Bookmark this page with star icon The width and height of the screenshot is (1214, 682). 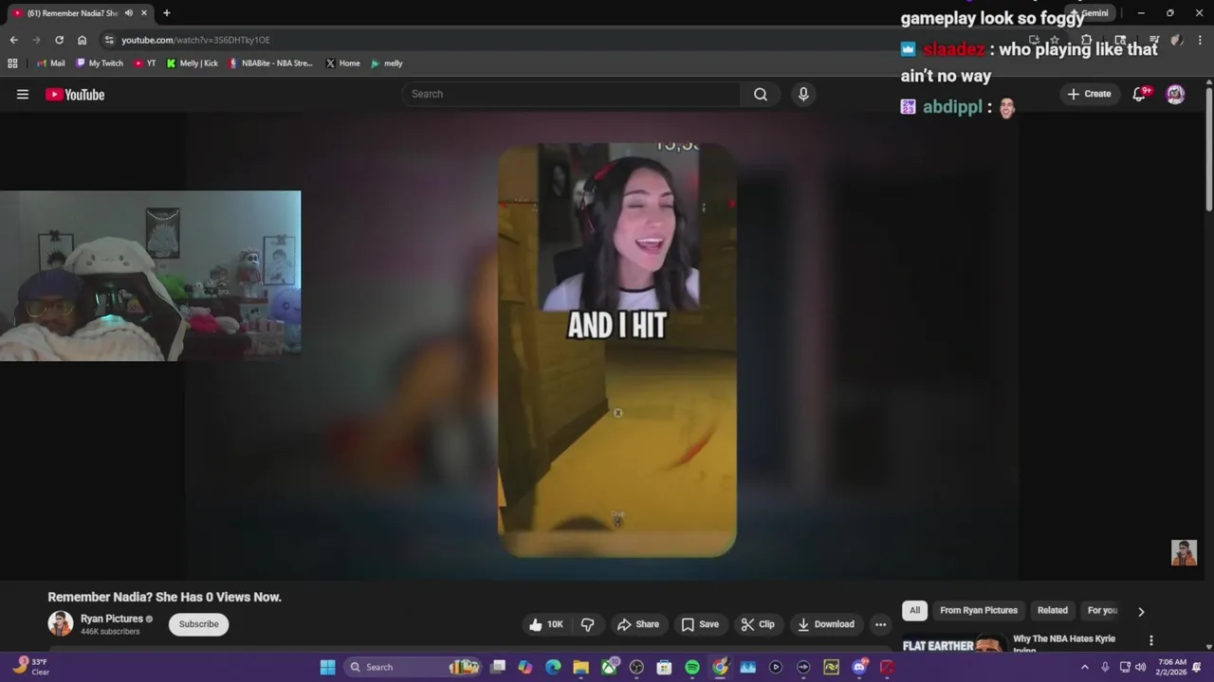tap(1054, 40)
